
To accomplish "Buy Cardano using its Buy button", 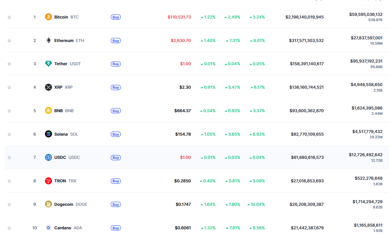I will click(x=116, y=228).
